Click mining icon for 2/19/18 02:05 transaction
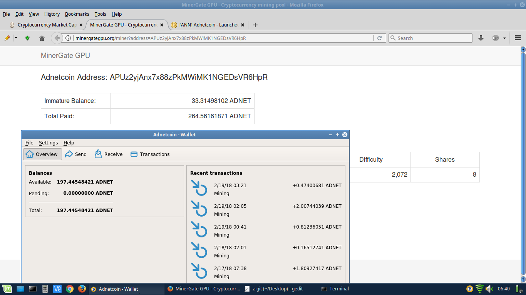The height and width of the screenshot is (295, 526). [x=199, y=209]
